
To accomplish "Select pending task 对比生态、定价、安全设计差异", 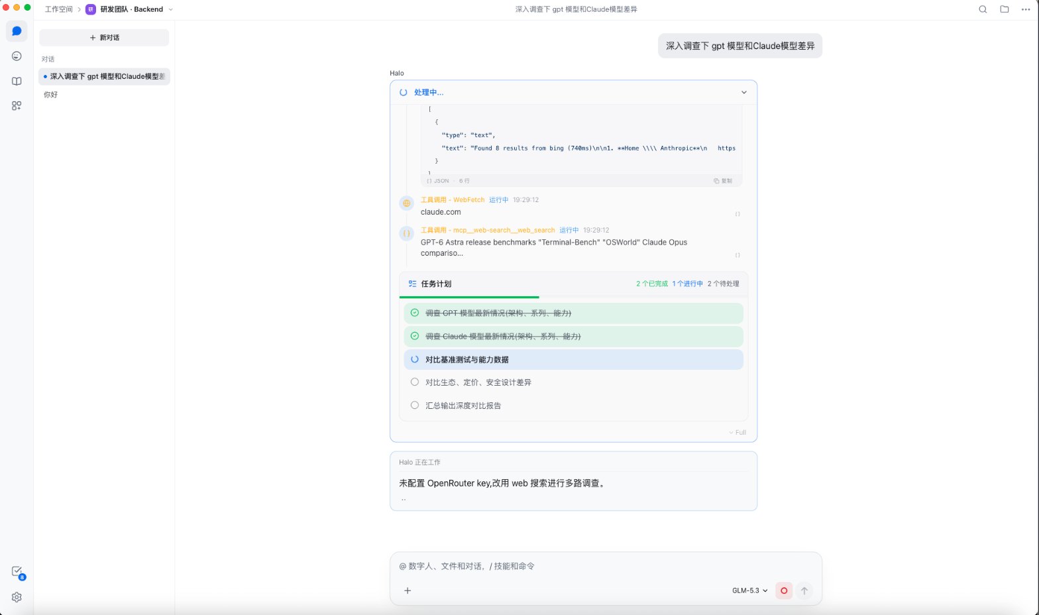I will [x=573, y=382].
